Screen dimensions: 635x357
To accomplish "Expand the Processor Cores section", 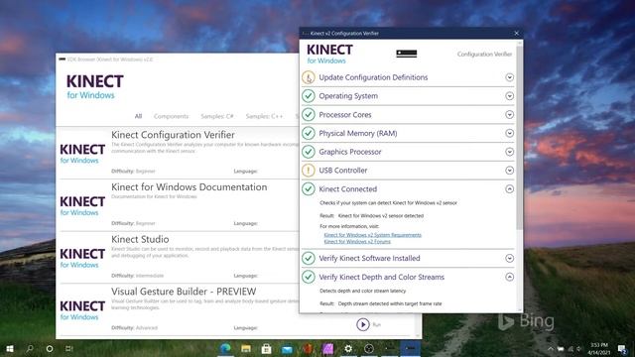I will click(x=510, y=115).
